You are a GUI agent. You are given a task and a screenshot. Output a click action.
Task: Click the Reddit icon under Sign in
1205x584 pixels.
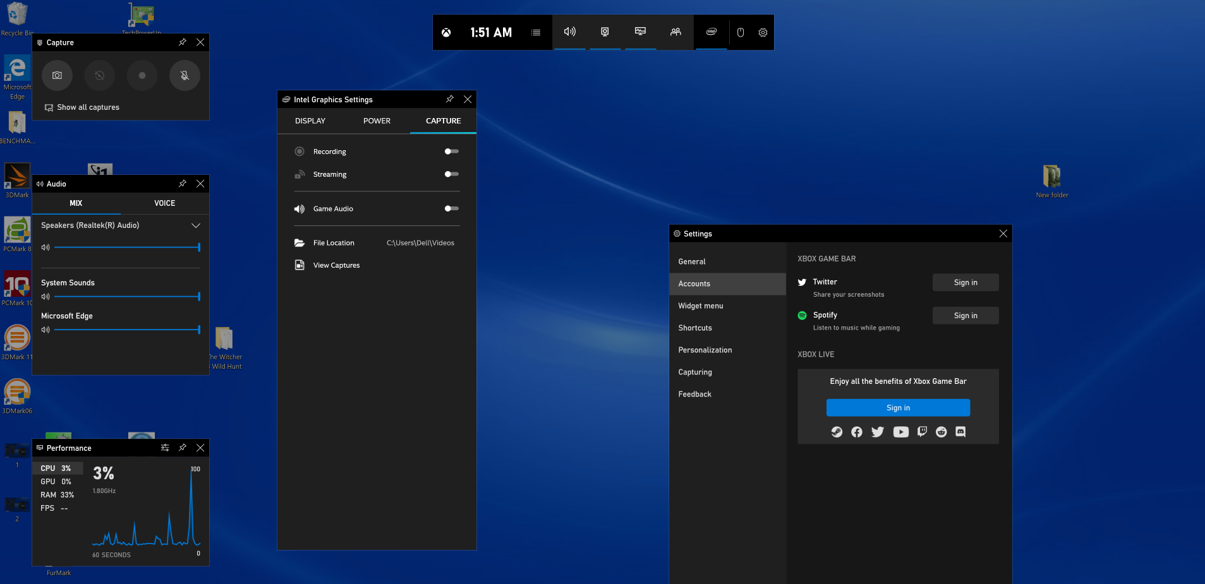pos(942,432)
